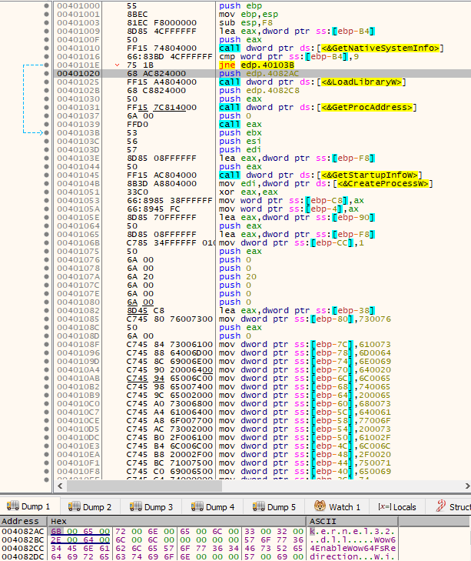Select the Dump 5 tab

(x=274, y=506)
